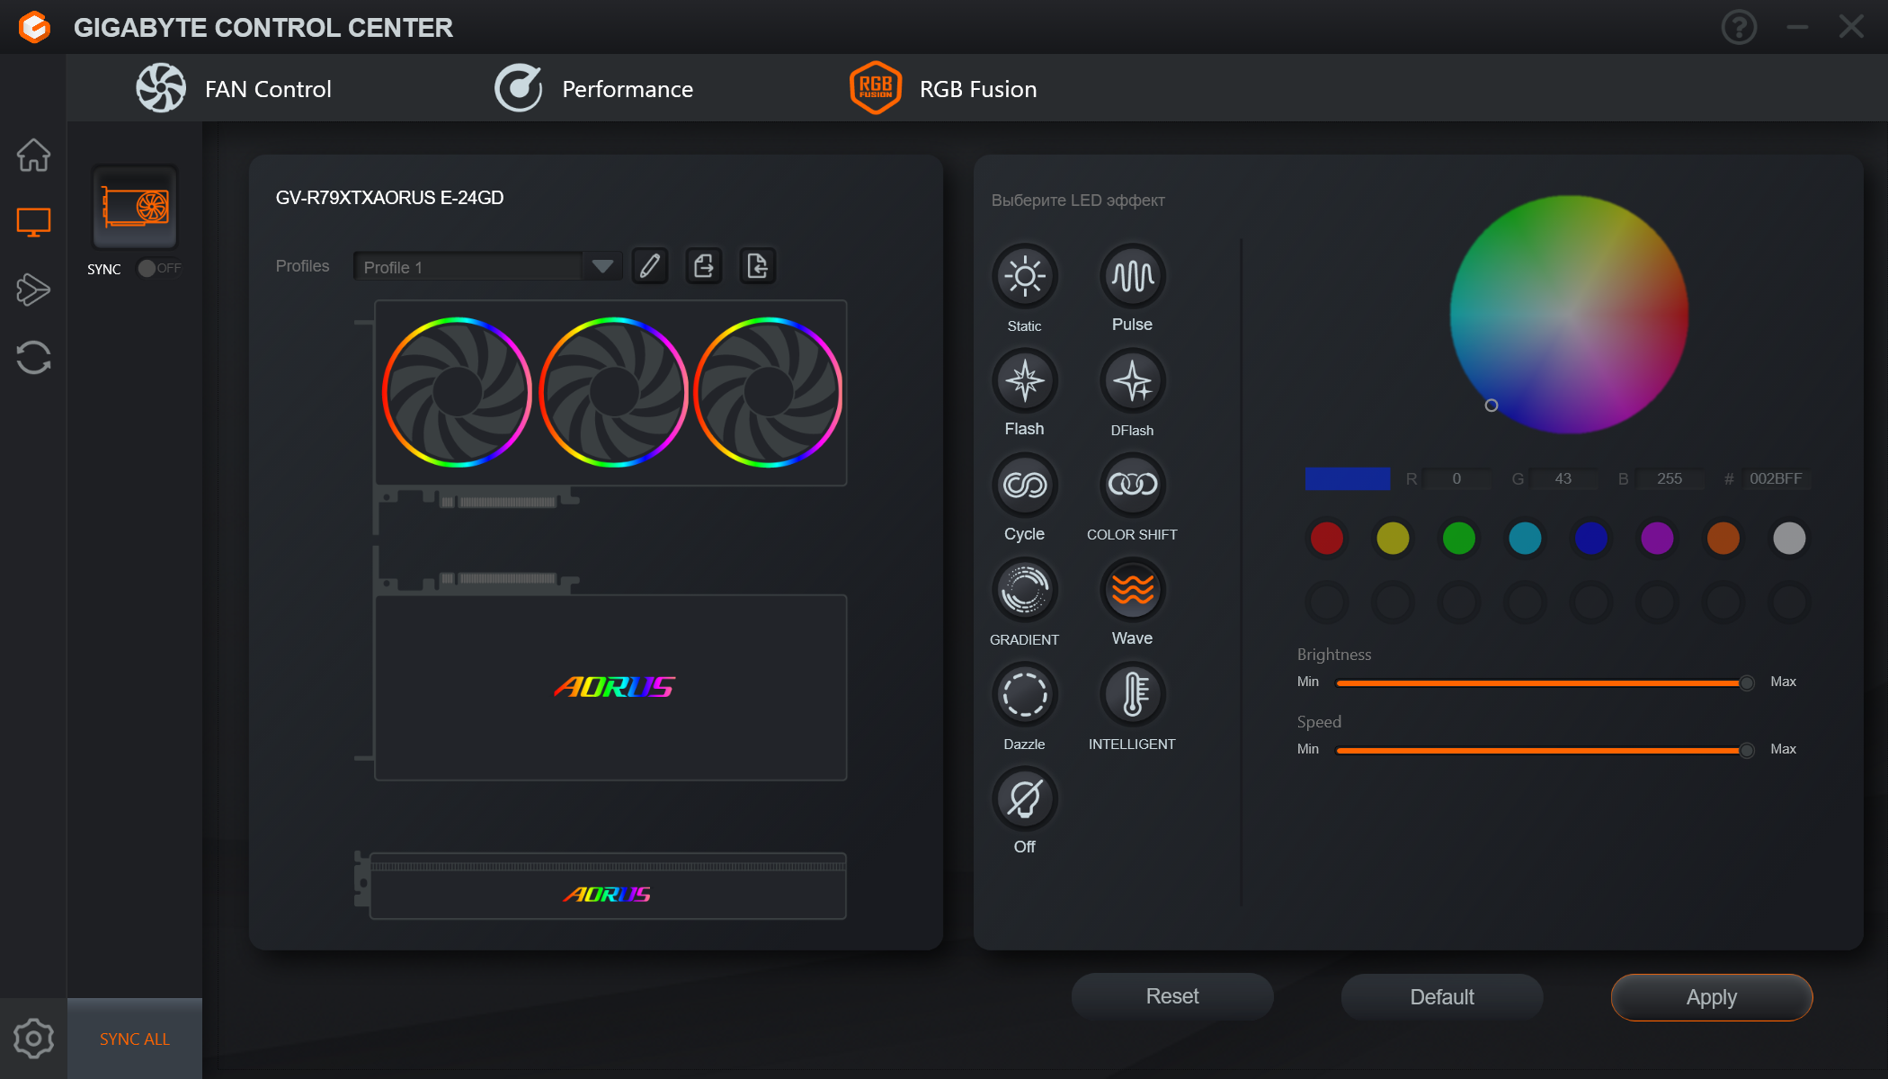Turn LEDs off with Off icon
Image resolution: width=1888 pixels, height=1079 pixels.
click(x=1024, y=799)
